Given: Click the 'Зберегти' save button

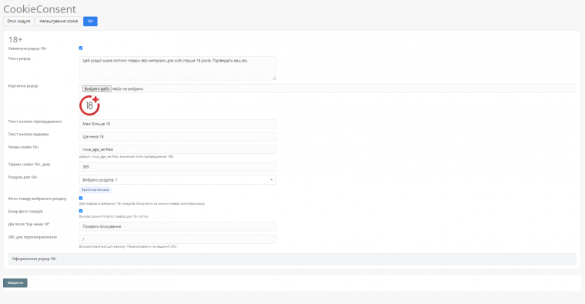Looking at the screenshot, I should [15, 282].
